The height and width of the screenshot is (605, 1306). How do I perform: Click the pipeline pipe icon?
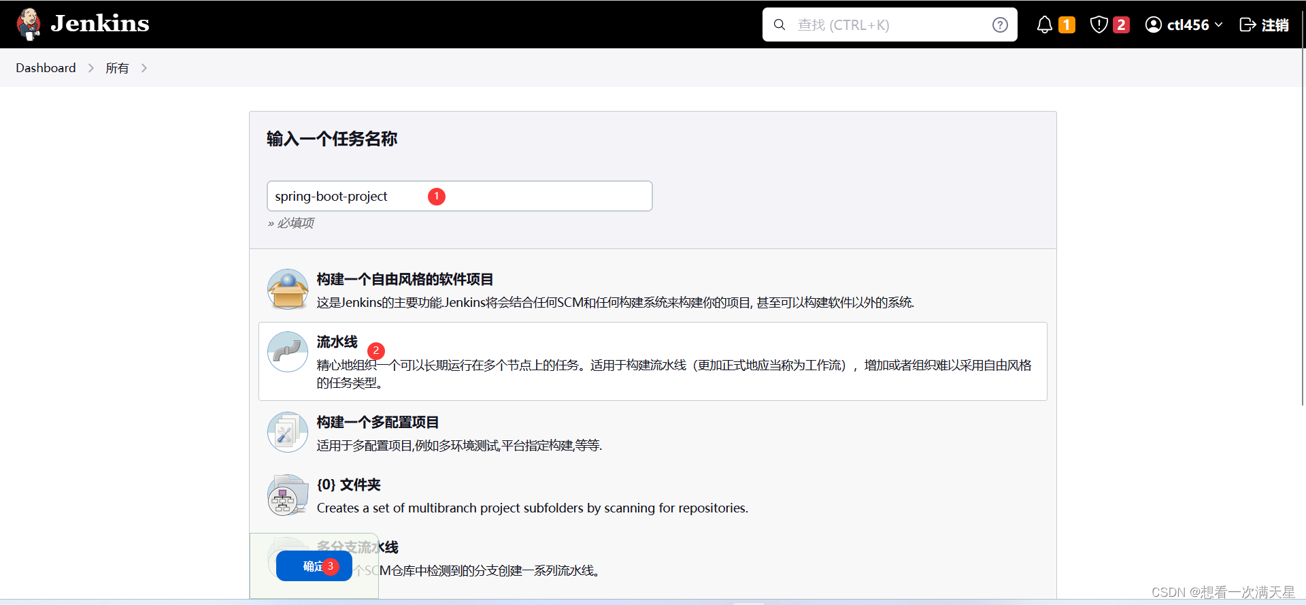point(288,352)
